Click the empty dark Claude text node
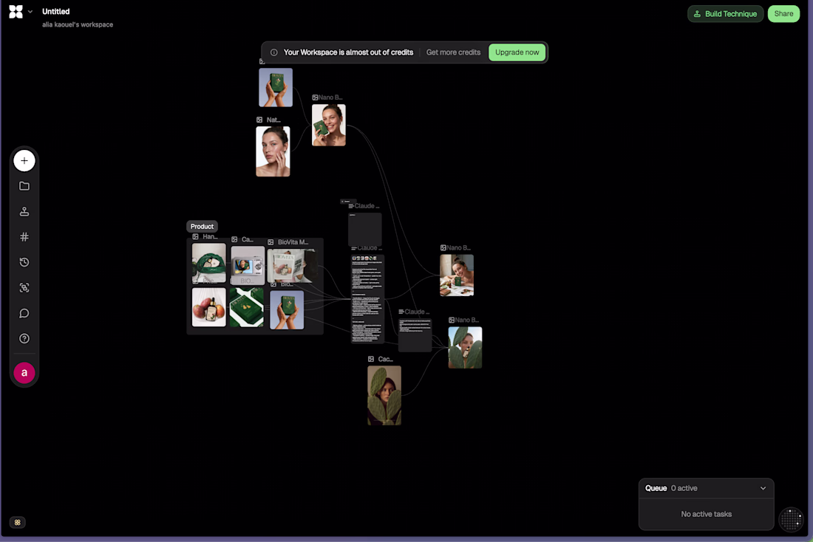 pyautogui.click(x=365, y=229)
